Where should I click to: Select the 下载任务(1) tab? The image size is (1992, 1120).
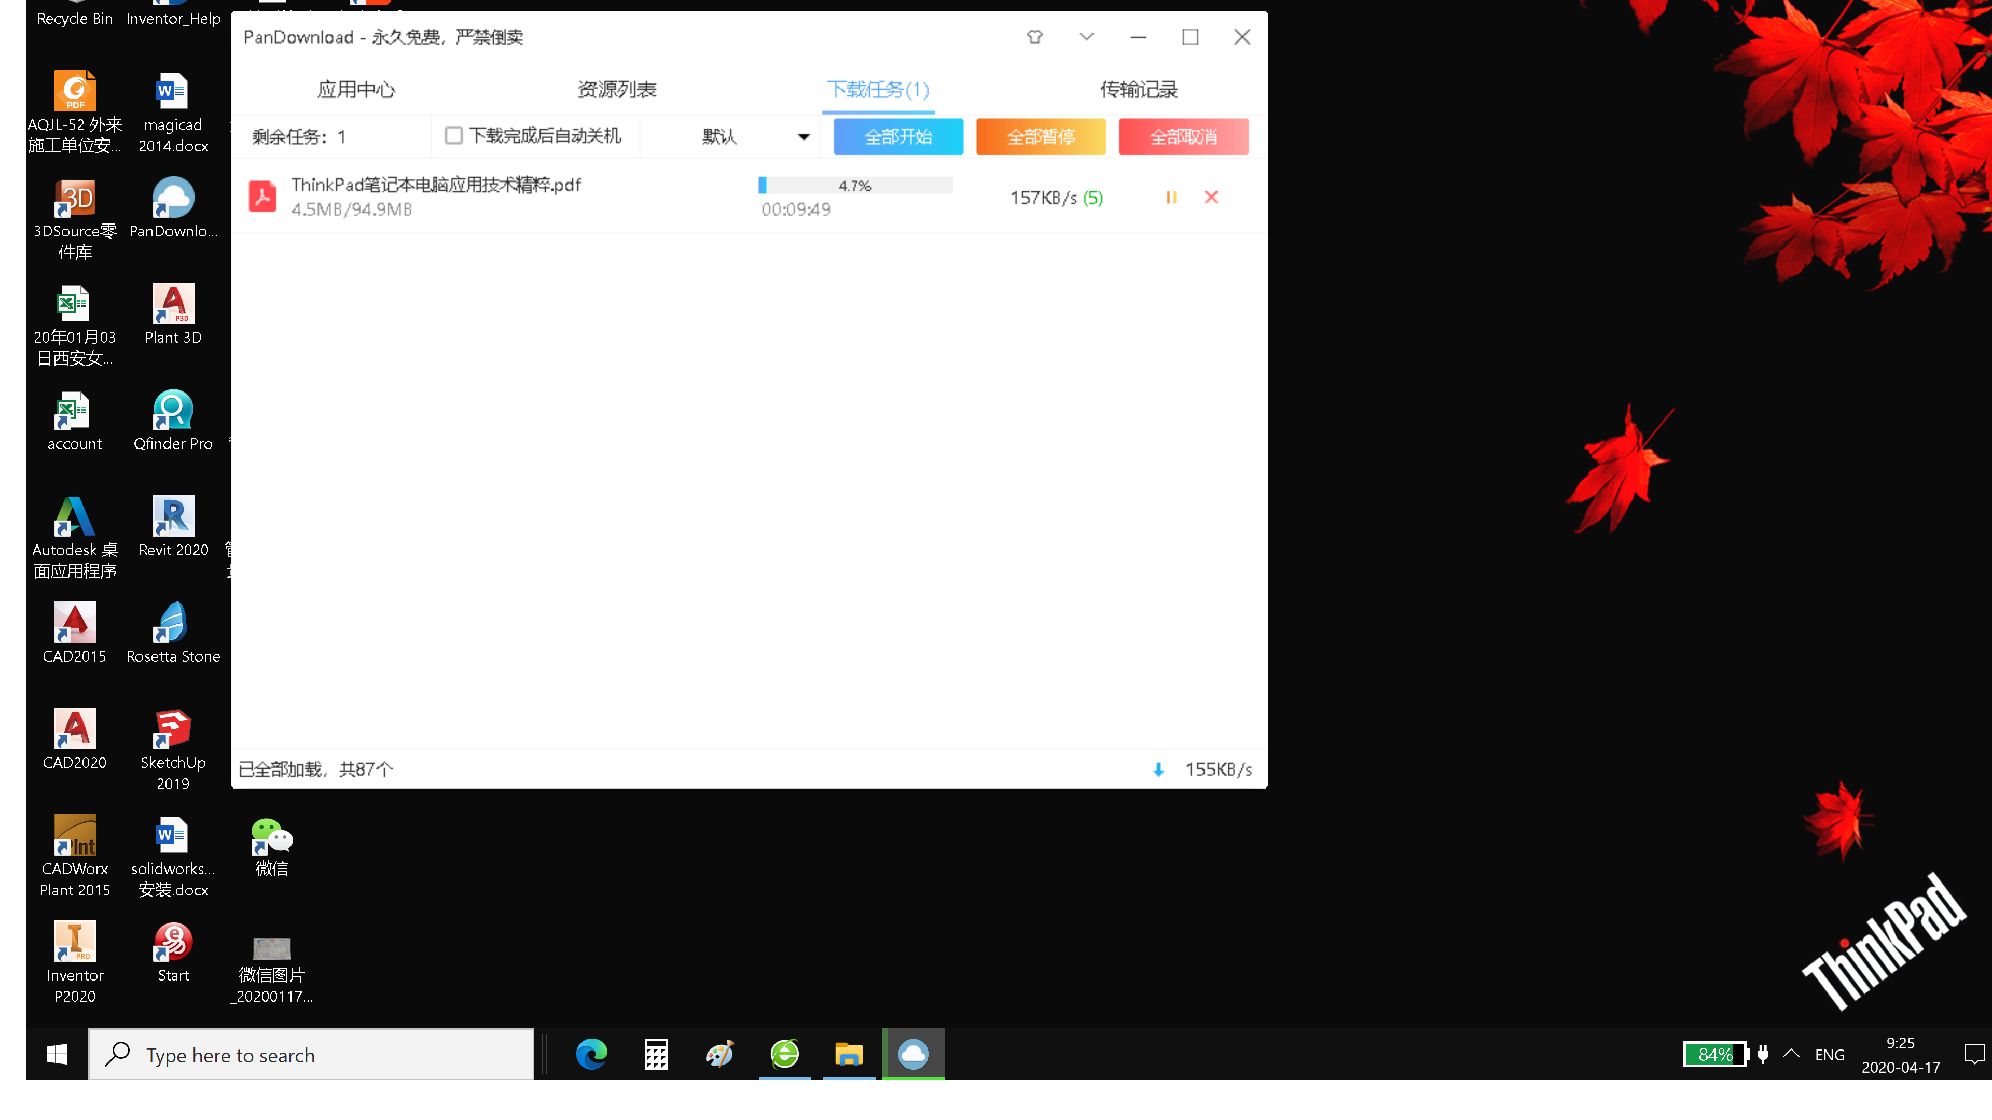[x=878, y=90]
